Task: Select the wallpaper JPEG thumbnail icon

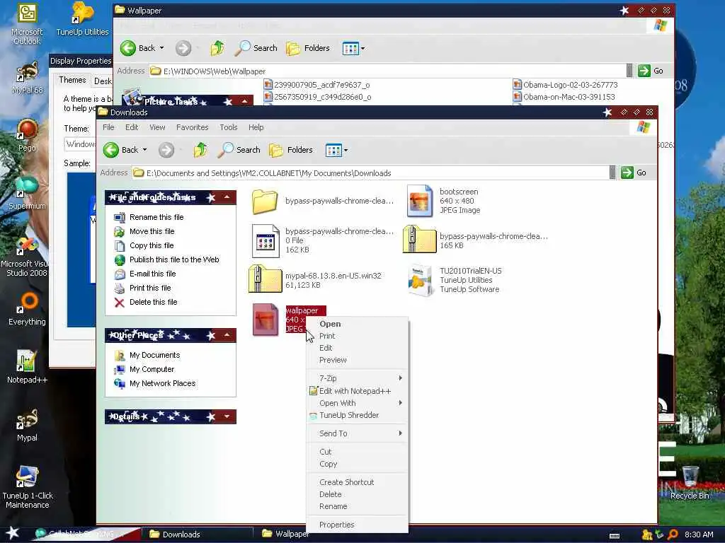Action: click(265, 319)
